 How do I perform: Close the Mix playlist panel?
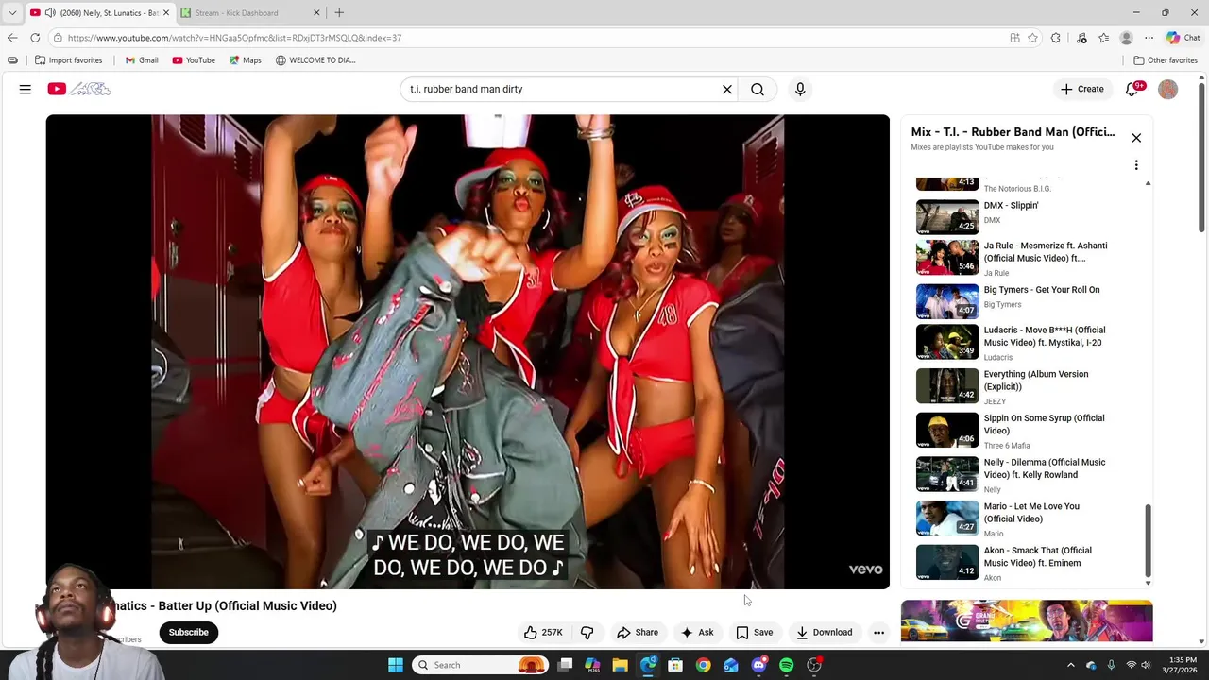(x=1136, y=138)
